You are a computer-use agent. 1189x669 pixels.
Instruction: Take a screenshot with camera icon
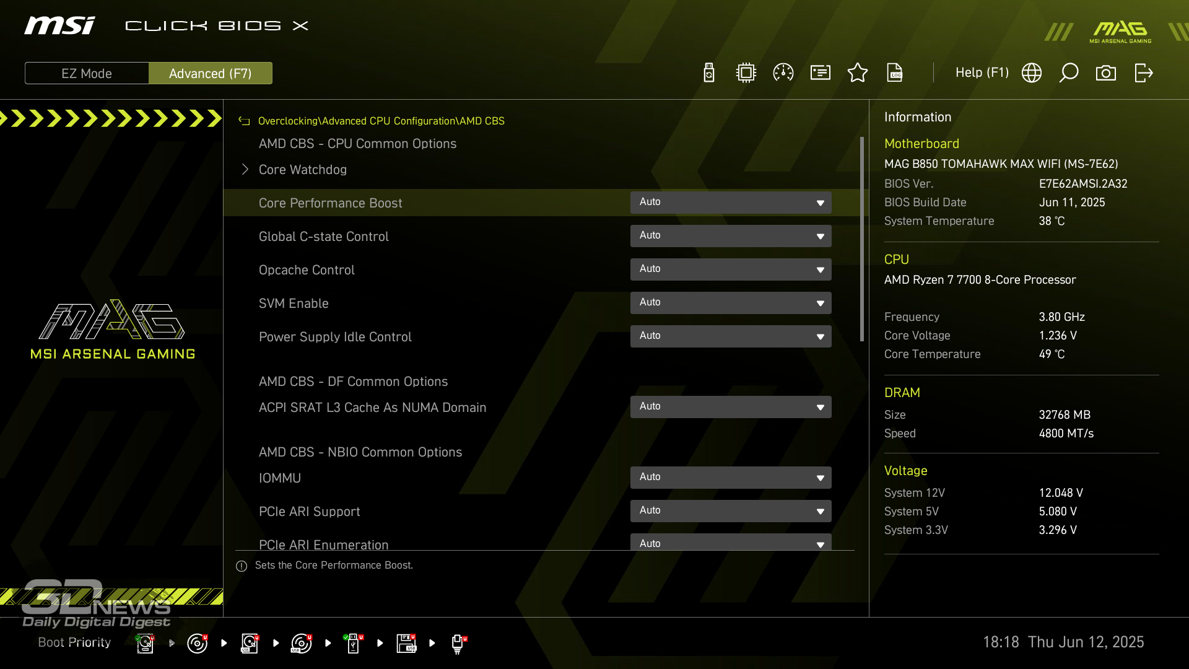point(1106,73)
